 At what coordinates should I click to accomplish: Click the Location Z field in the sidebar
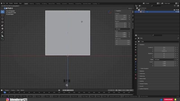121,19
